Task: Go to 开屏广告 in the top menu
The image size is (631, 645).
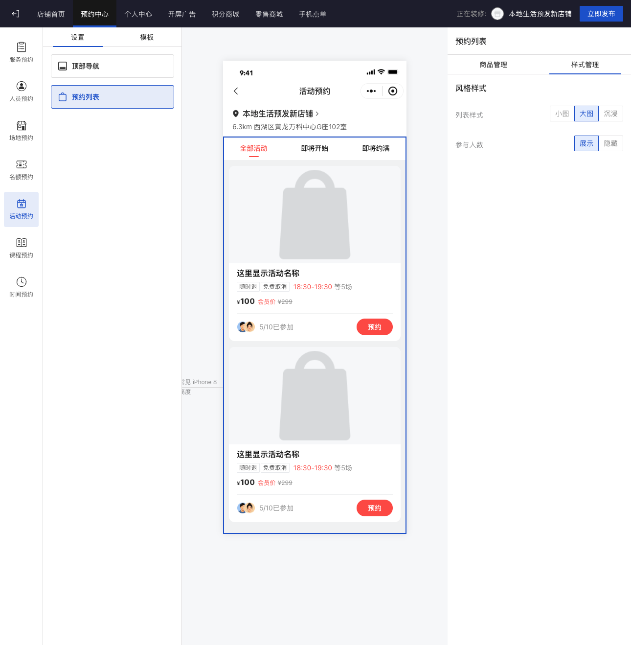Action: pyautogui.click(x=181, y=14)
